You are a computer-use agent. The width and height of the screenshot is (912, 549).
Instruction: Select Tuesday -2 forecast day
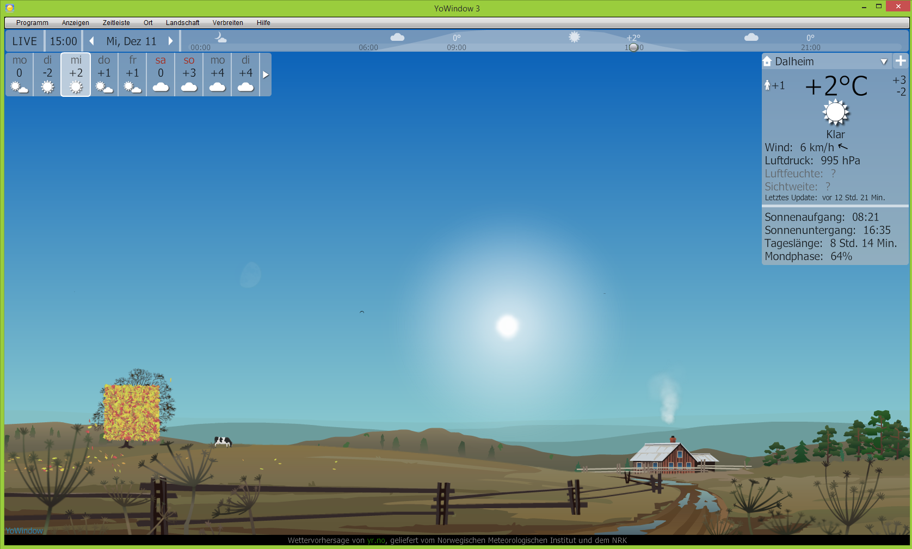(48, 75)
